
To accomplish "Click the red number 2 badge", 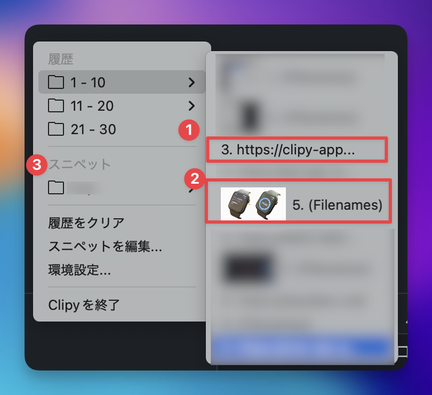I will click(195, 179).
